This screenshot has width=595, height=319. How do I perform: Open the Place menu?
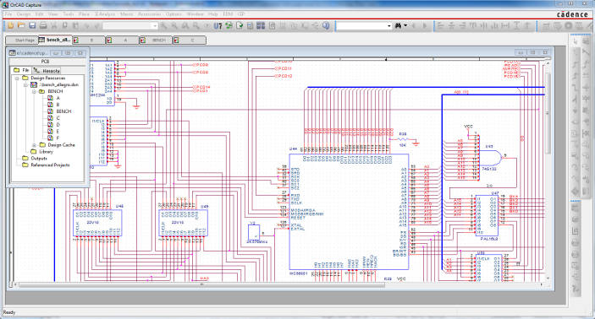tap(84, 14)
